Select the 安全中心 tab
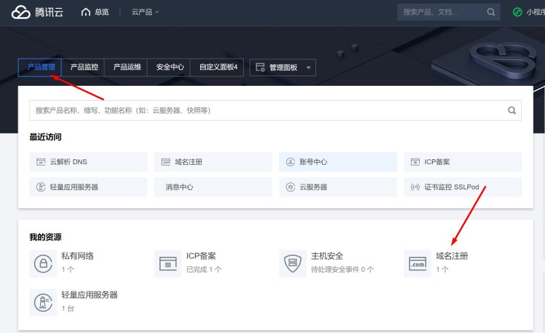 [170, 67]
